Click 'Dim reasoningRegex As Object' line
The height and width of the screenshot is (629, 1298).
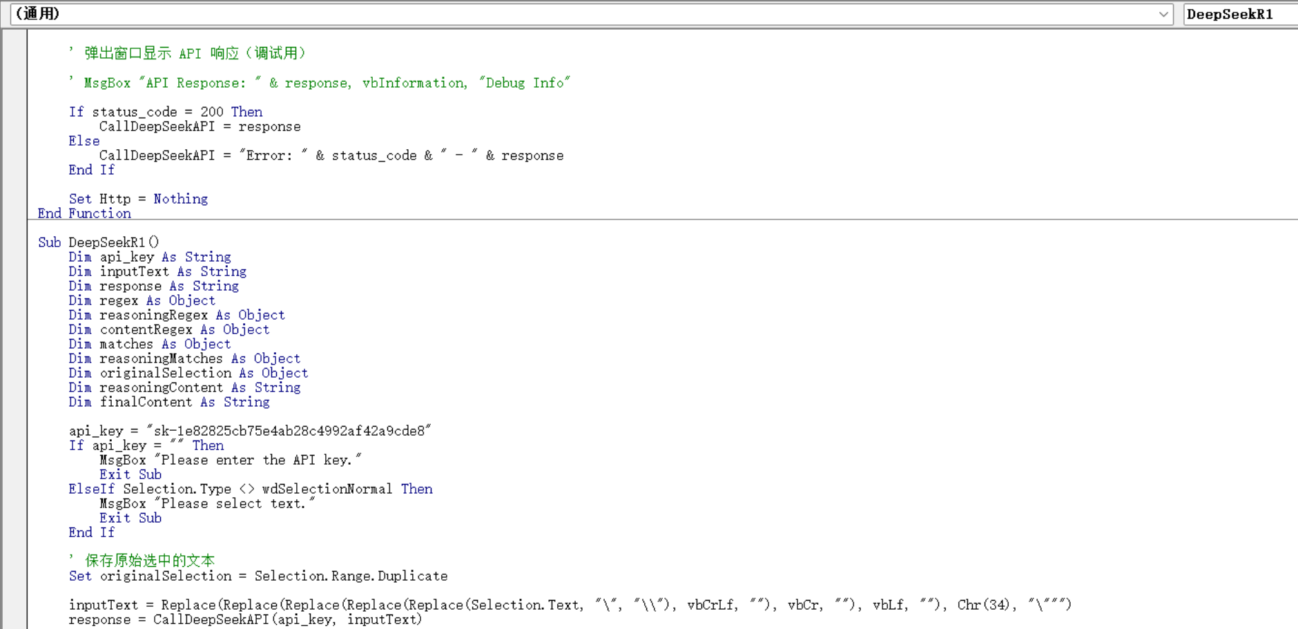tap(177, 315)
